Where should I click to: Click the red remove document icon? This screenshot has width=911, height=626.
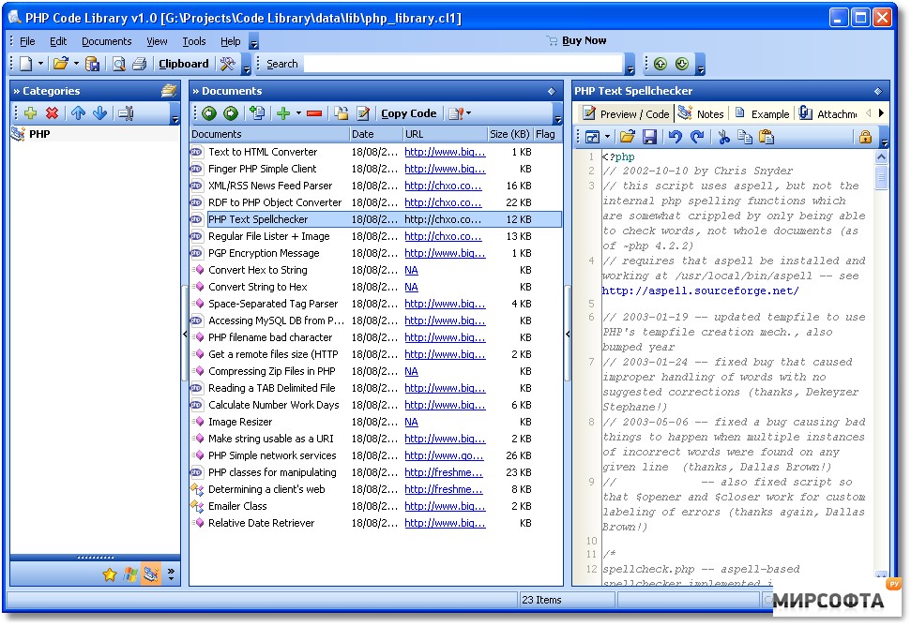click(314, 113)
